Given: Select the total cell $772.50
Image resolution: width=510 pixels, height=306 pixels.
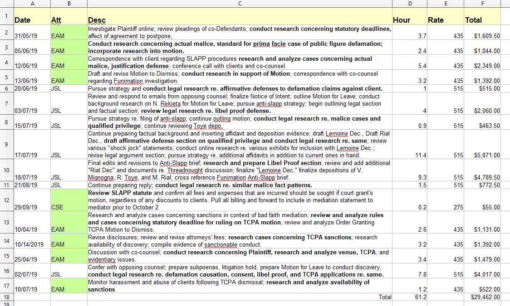Looking at the screenshot, I should [x=482, y=185].
